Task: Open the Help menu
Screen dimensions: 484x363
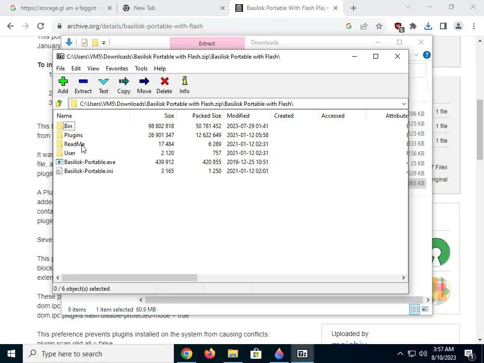Action: (x=160, y=69)
